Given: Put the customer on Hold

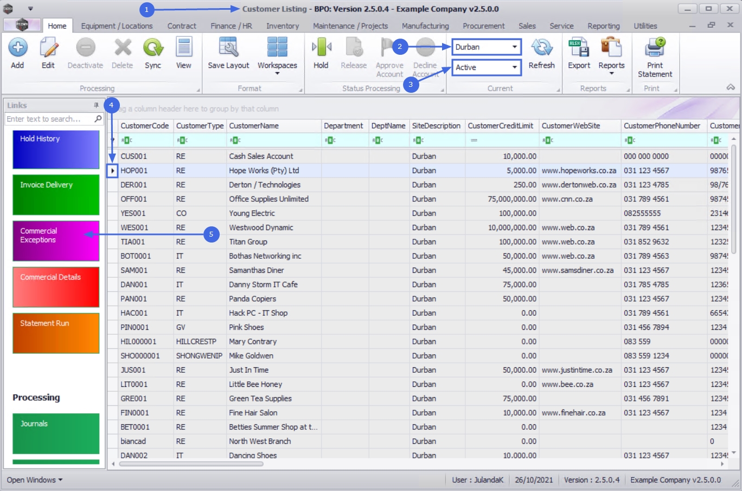Looking at the screenshot, I should [321, 54].
